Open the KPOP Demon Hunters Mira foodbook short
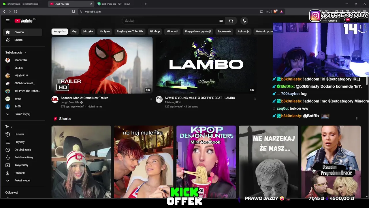369x208 pixels. (206, 162)
